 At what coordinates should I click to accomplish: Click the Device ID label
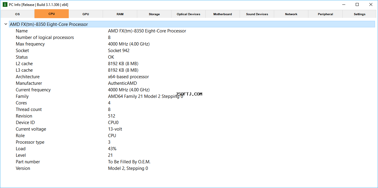point(25,123)
